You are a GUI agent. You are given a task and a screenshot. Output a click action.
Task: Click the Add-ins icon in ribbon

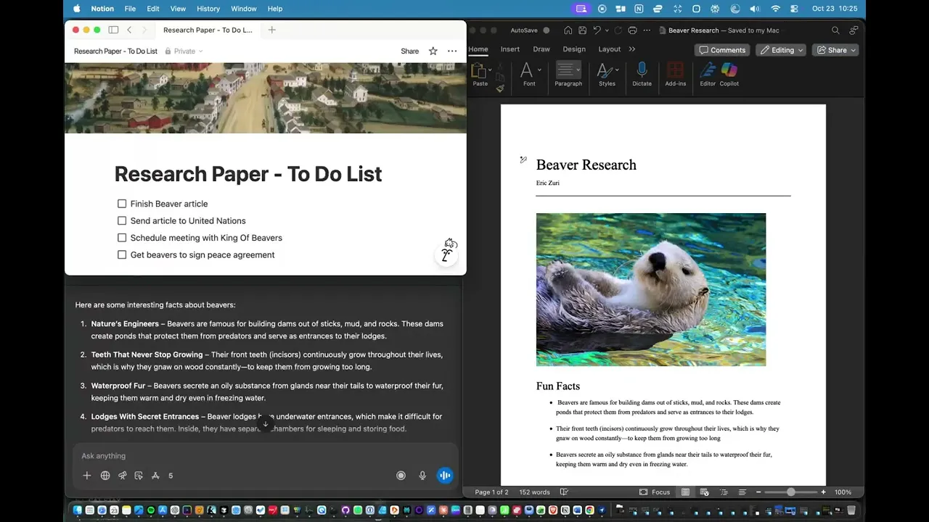(x=675, y=70)
